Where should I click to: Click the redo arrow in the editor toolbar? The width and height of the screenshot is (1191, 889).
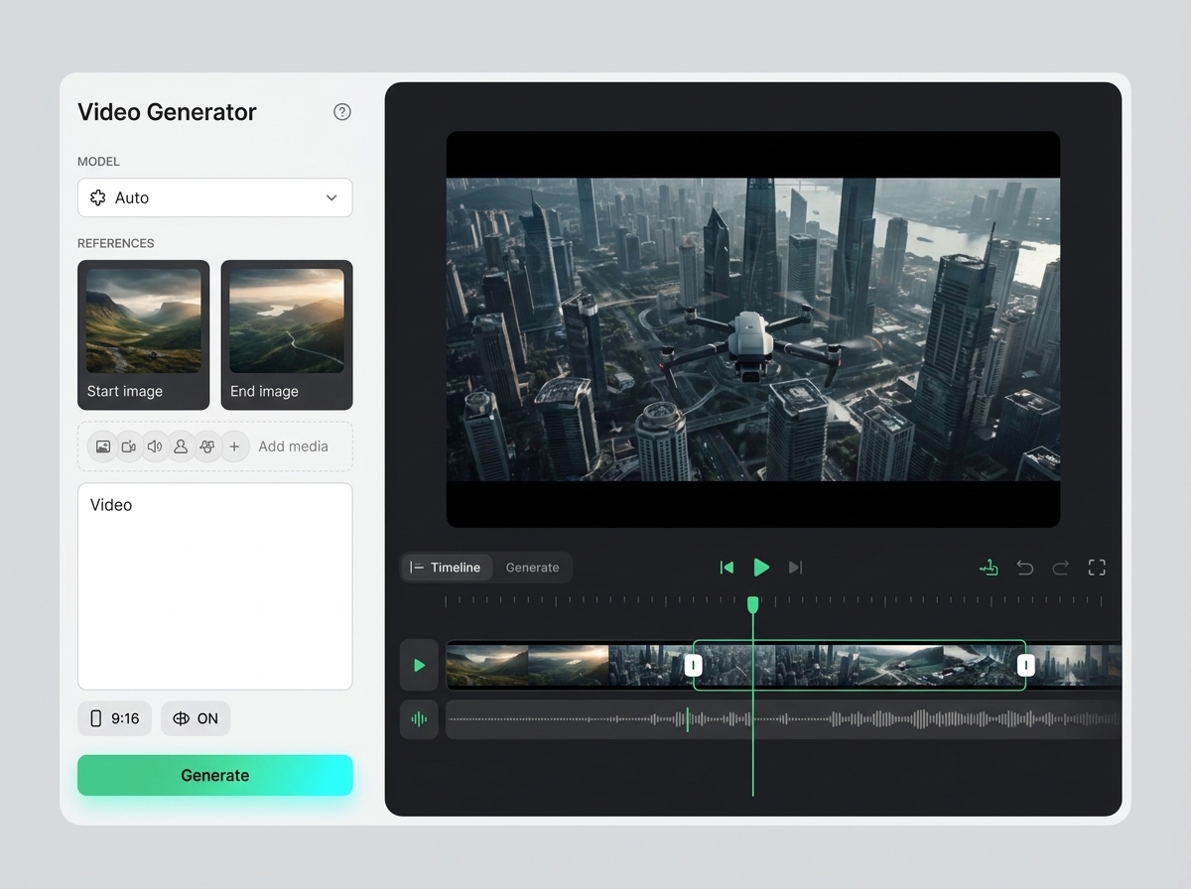tap(1061, 568)
